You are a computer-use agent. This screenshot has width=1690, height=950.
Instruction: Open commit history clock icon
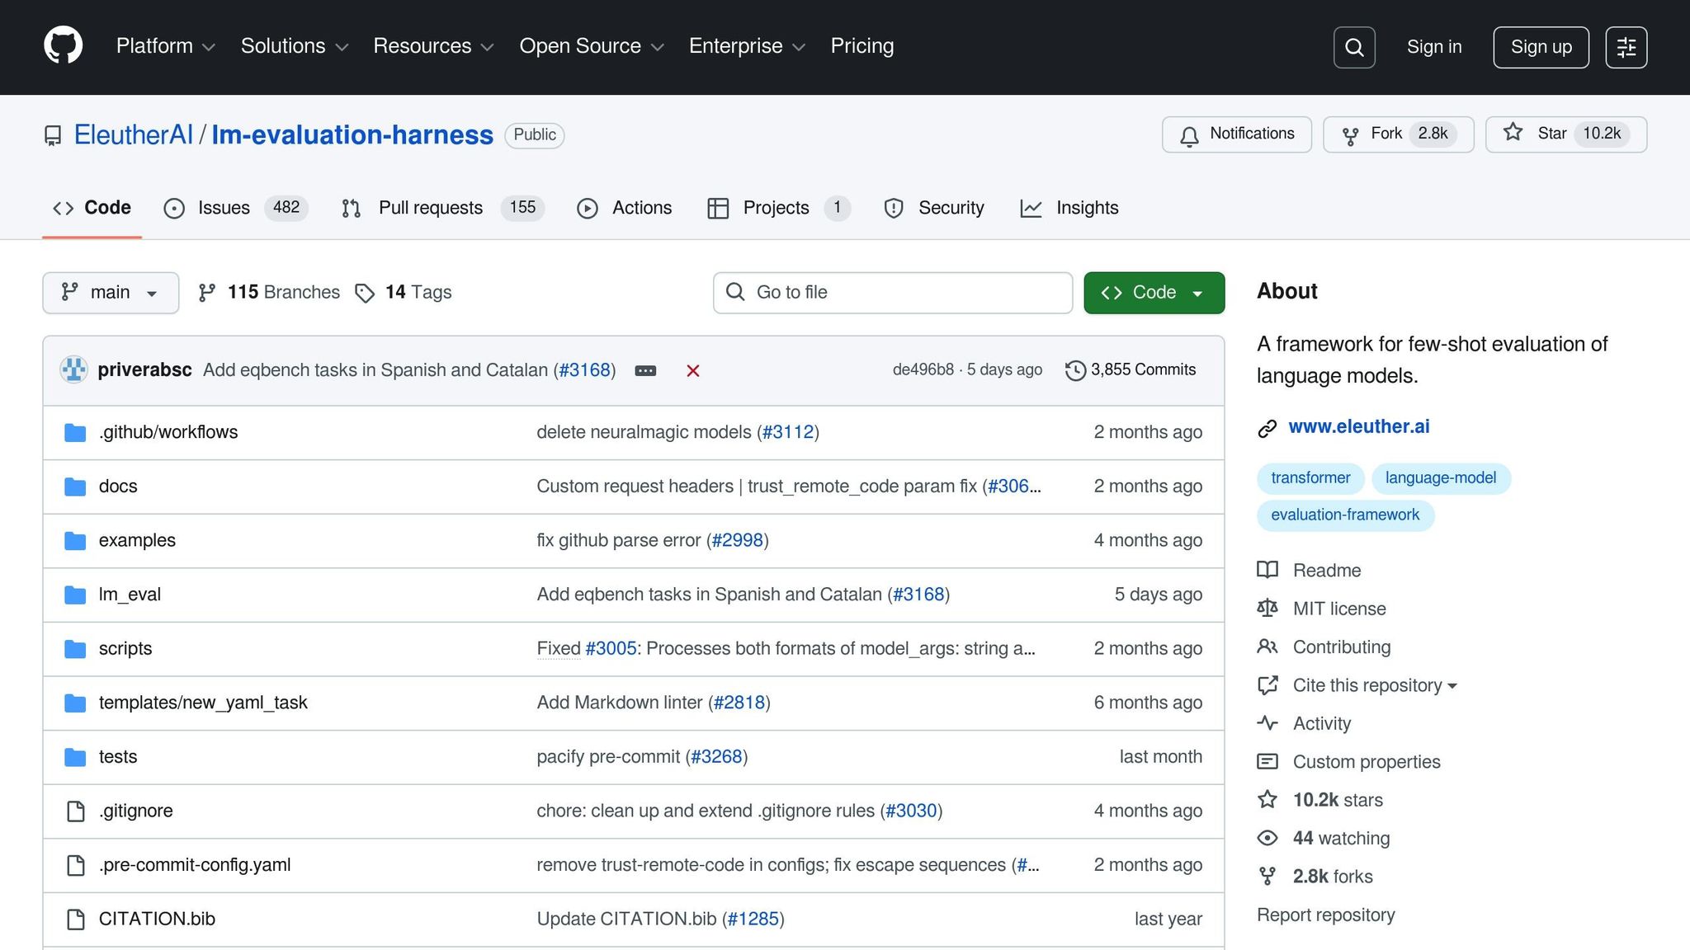(1074, 370)
